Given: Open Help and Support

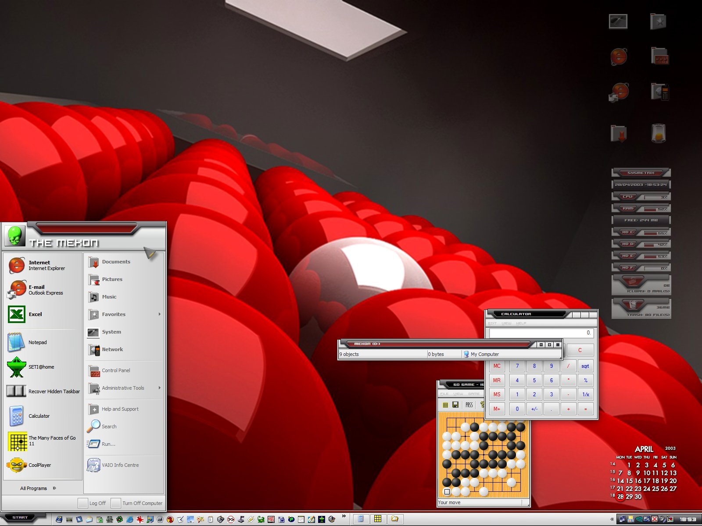Looking at the screenshot, I should pos(124,409).
